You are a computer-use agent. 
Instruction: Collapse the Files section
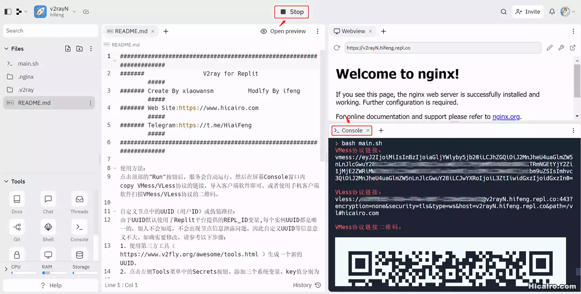(x=7, y=49)
